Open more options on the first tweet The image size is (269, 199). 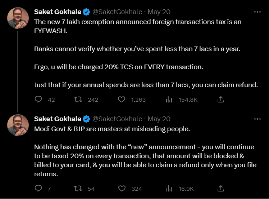(x=257, y=12)
